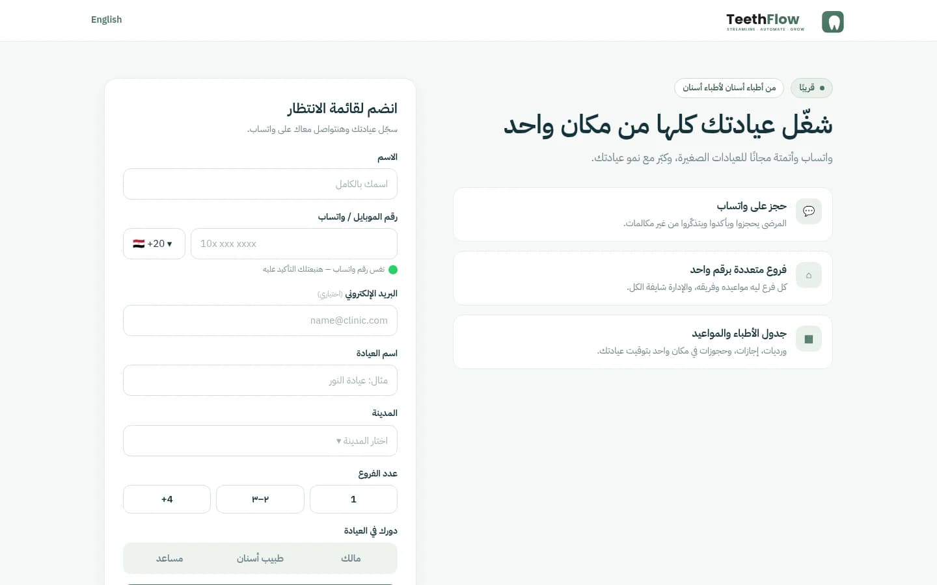Focus the clinic name input field

point(260,380)
